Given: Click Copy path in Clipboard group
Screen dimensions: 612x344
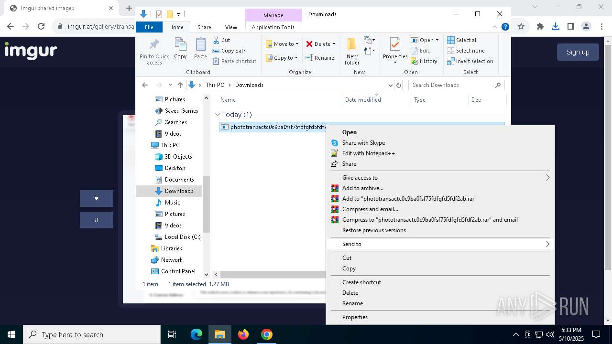Looking at the screenshot, I should click(229, 51).
